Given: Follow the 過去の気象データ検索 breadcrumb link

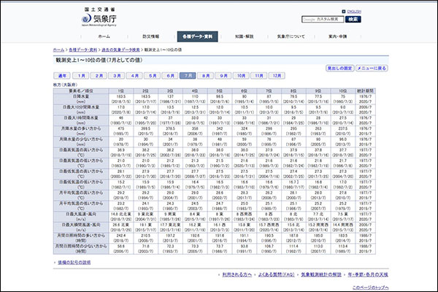Looking at the screenshot, I should (x=118, y=48).
